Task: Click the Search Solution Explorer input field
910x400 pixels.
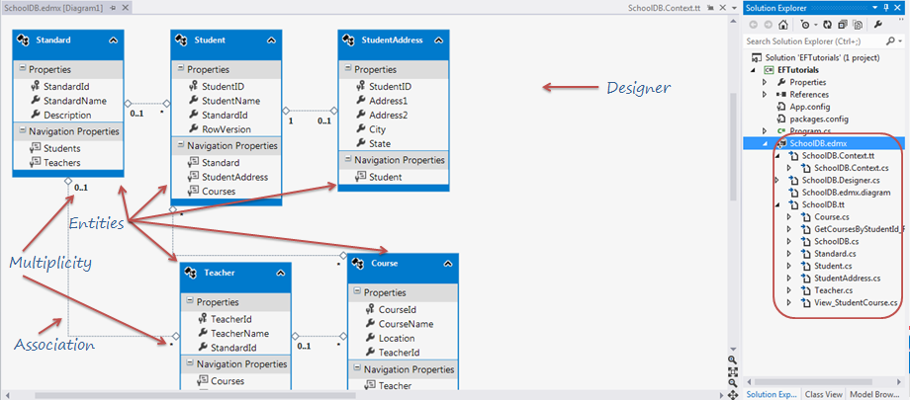Action: 814,41
